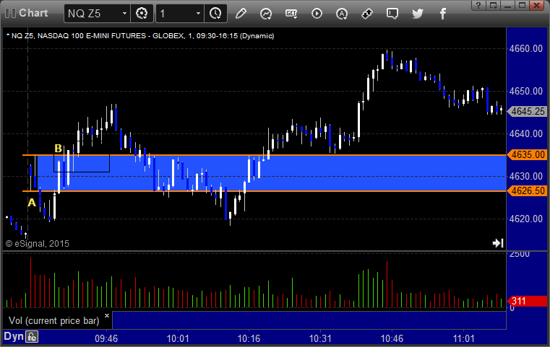The height and width of the screenshot is (347, 550).
Task: Click the GET tools icon
Action: [x=291, y=14]
